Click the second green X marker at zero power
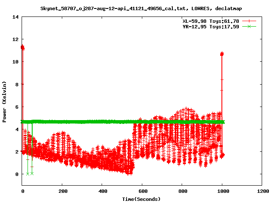Image resolution: width=271 pixels, height=203 pixels. tap(32, 173)
